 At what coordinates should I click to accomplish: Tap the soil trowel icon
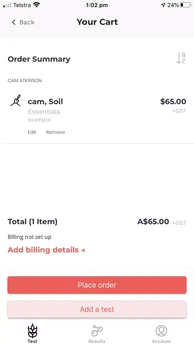point(16,101)
